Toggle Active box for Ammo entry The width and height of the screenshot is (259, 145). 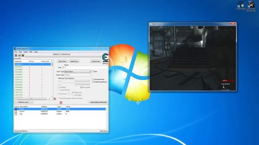(16, 112)
